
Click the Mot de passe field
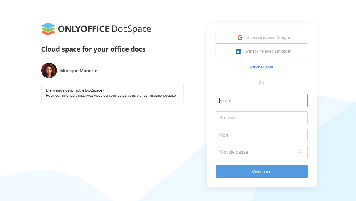(262, 152)
